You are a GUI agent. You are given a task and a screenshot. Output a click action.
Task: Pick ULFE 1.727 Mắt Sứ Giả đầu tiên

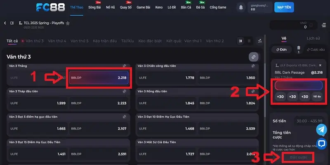tap(167, 154)
